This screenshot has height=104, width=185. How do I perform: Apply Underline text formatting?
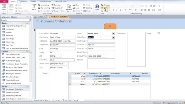click(120, 10)
